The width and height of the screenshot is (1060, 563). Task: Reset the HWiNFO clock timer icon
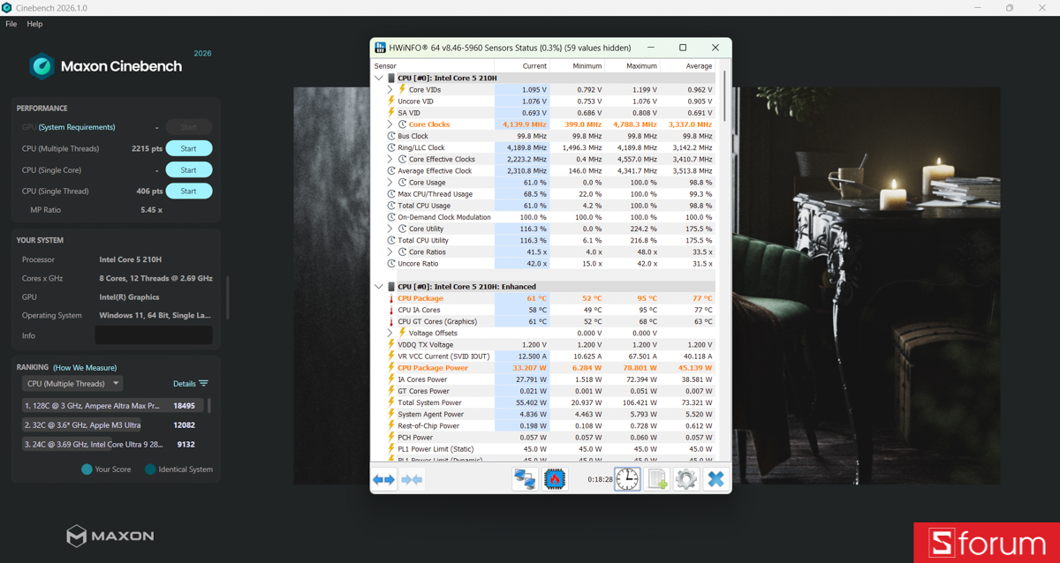point(627,479)
